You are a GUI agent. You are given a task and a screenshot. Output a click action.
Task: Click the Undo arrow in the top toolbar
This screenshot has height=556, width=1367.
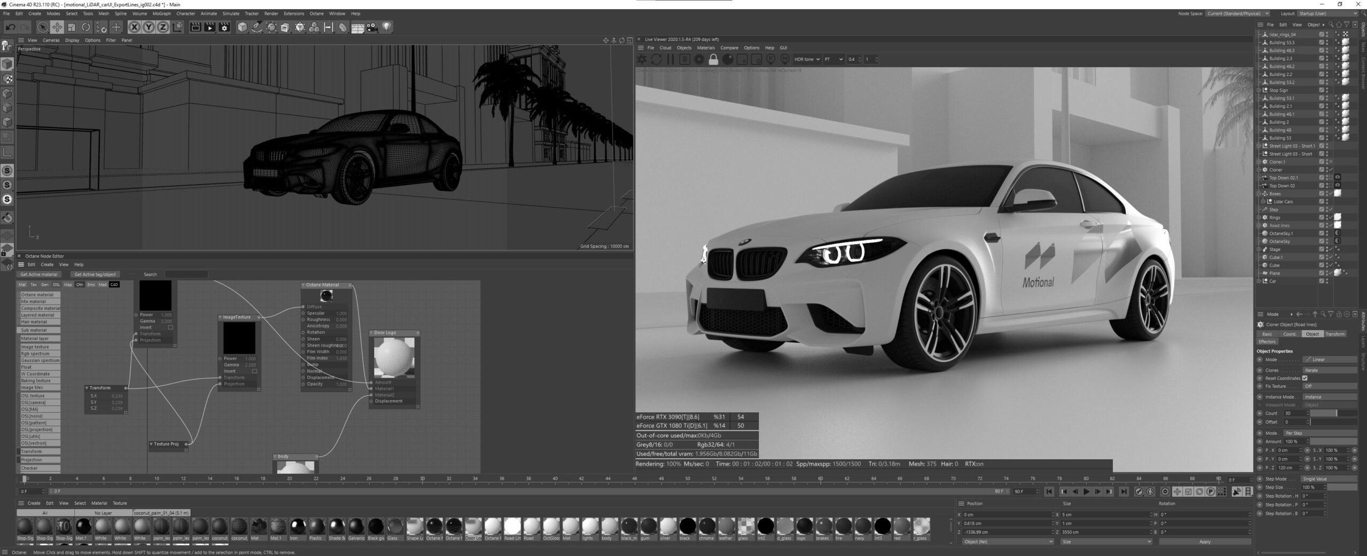10,27
